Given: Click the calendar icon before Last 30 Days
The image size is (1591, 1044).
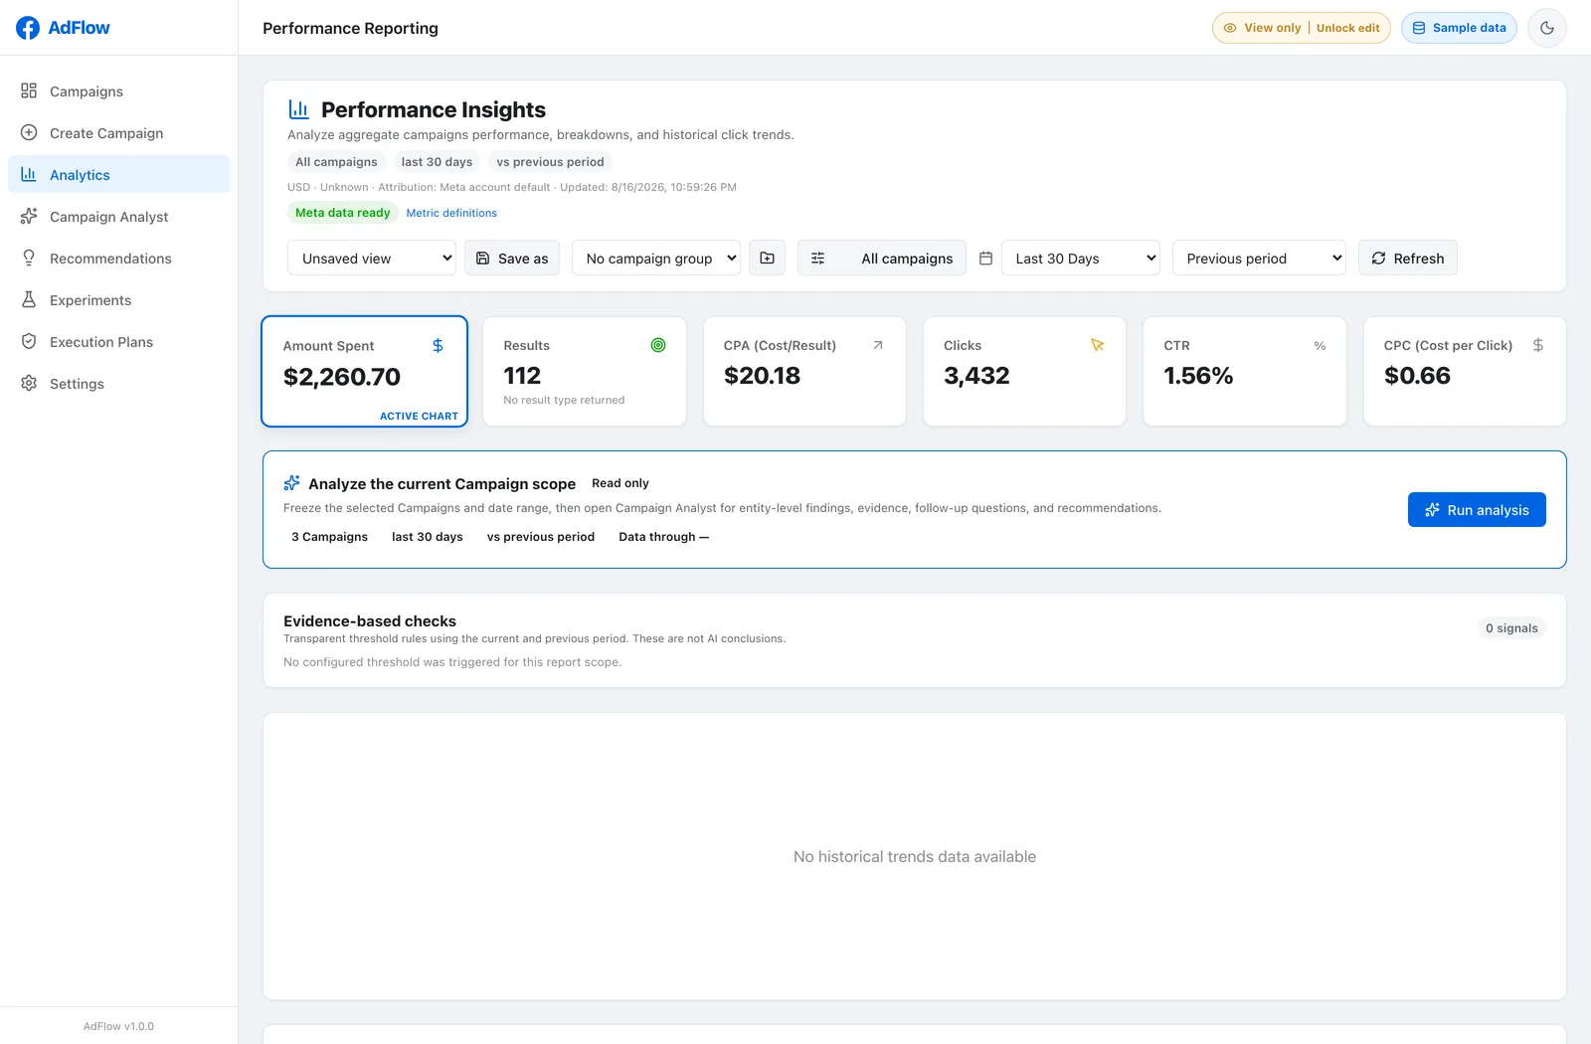Looking at the screenshot, I should [985, 258].
